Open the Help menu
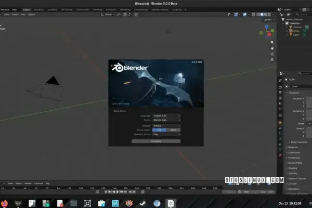The image size is (312, 208). pos(14,9)
